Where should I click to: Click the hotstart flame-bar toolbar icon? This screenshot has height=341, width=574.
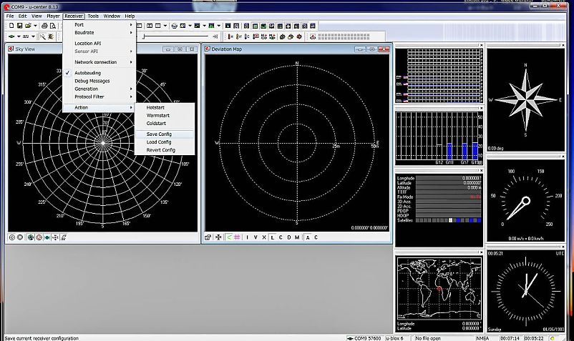pos(230,36)
